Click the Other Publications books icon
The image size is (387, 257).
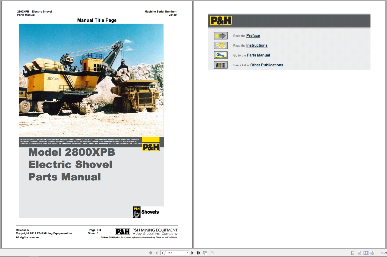(x=221, y=65)
